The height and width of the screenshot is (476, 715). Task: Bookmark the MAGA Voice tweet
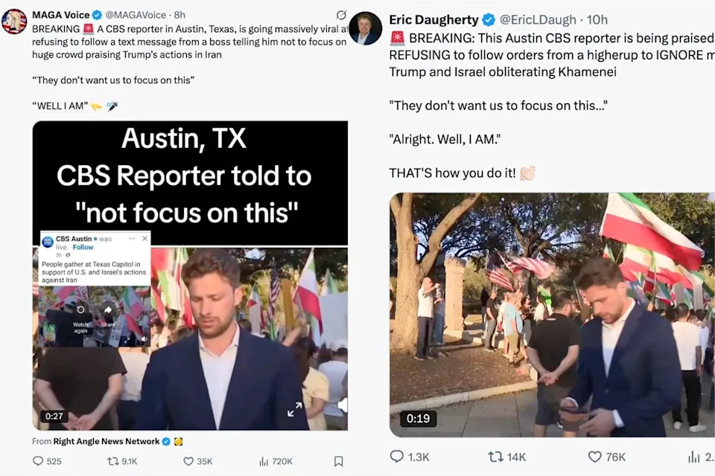tap(338, 461)
